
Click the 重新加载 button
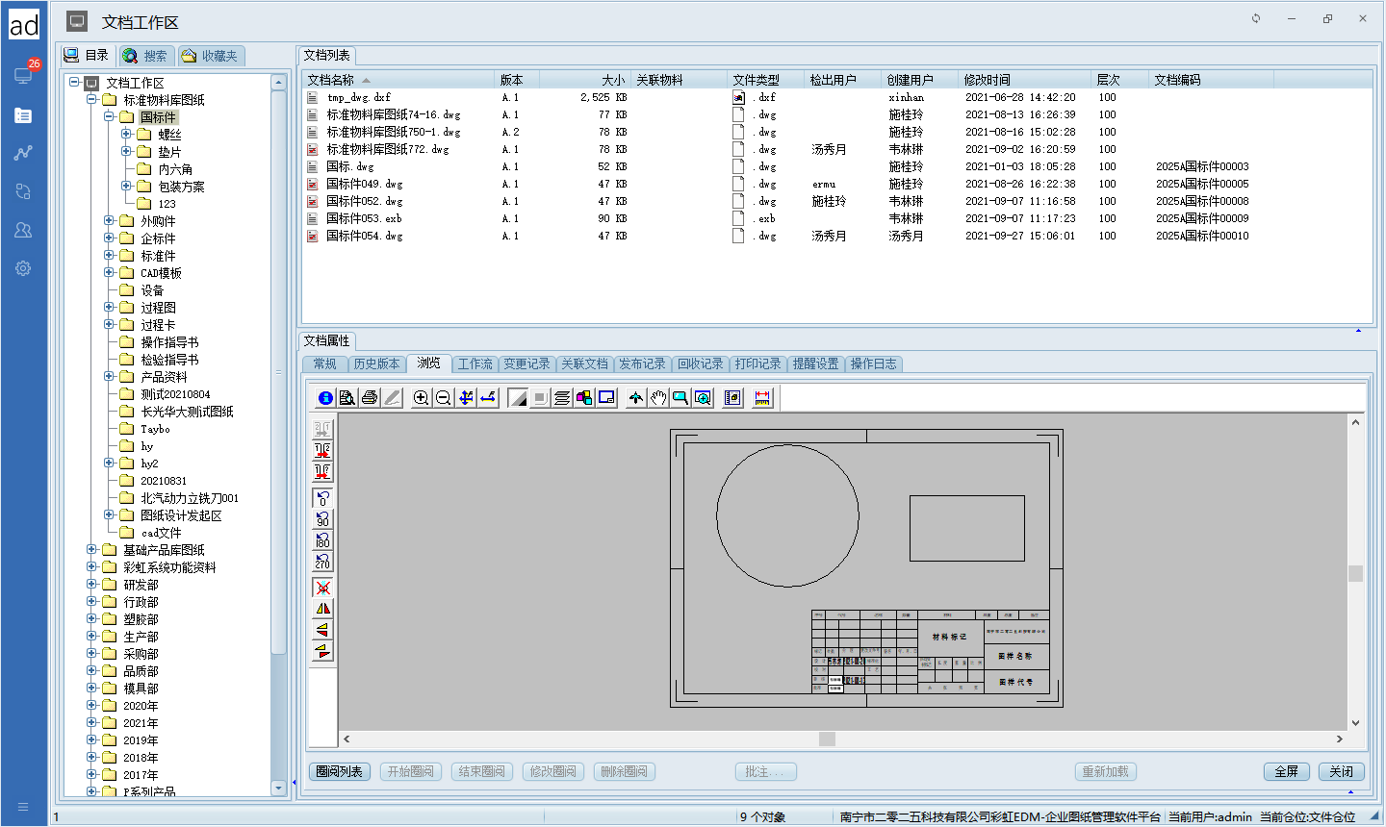click(1105, 771)
